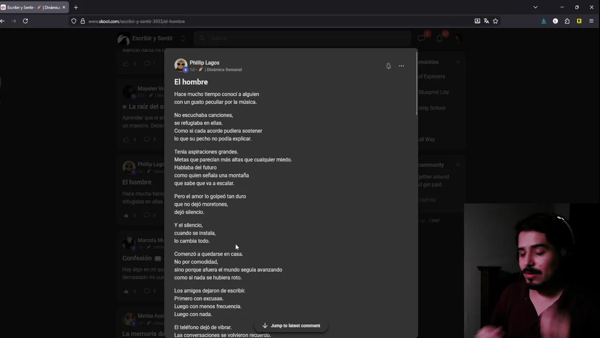Click Jump to latest comment button
600x338 pixels.
click(x=291, y=325)
